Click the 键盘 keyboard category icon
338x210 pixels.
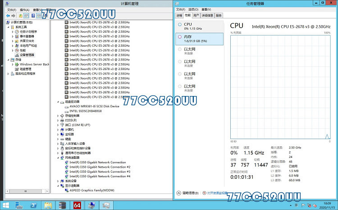[x=62, y=139]
